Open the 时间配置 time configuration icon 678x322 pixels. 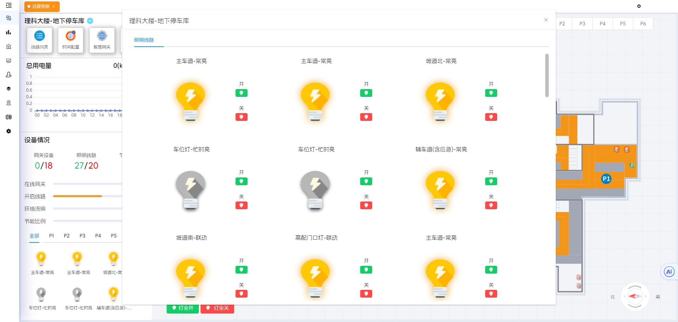point(71,40)
